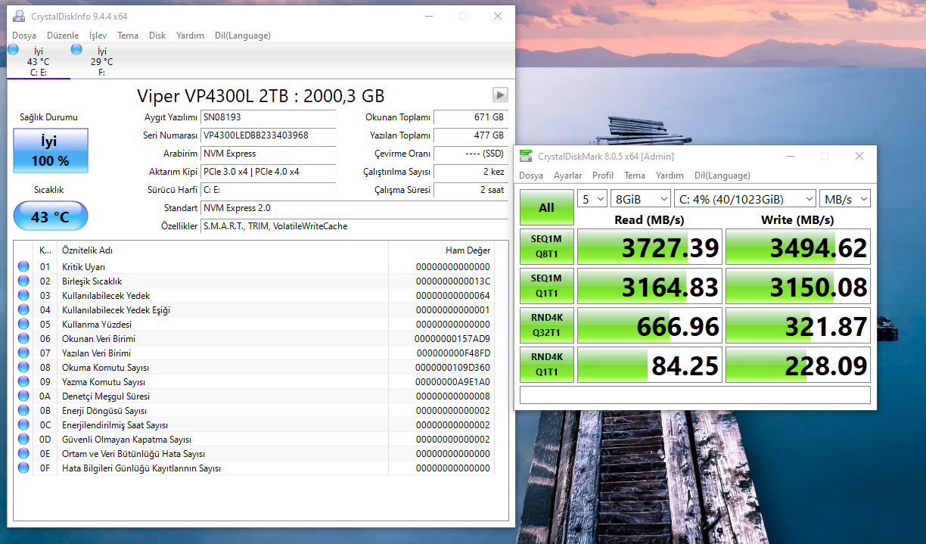Image resolution: width=926 pixels, height=544 pixels.
Task: Click the Ham Değer column header
Action: coord(441,250)
